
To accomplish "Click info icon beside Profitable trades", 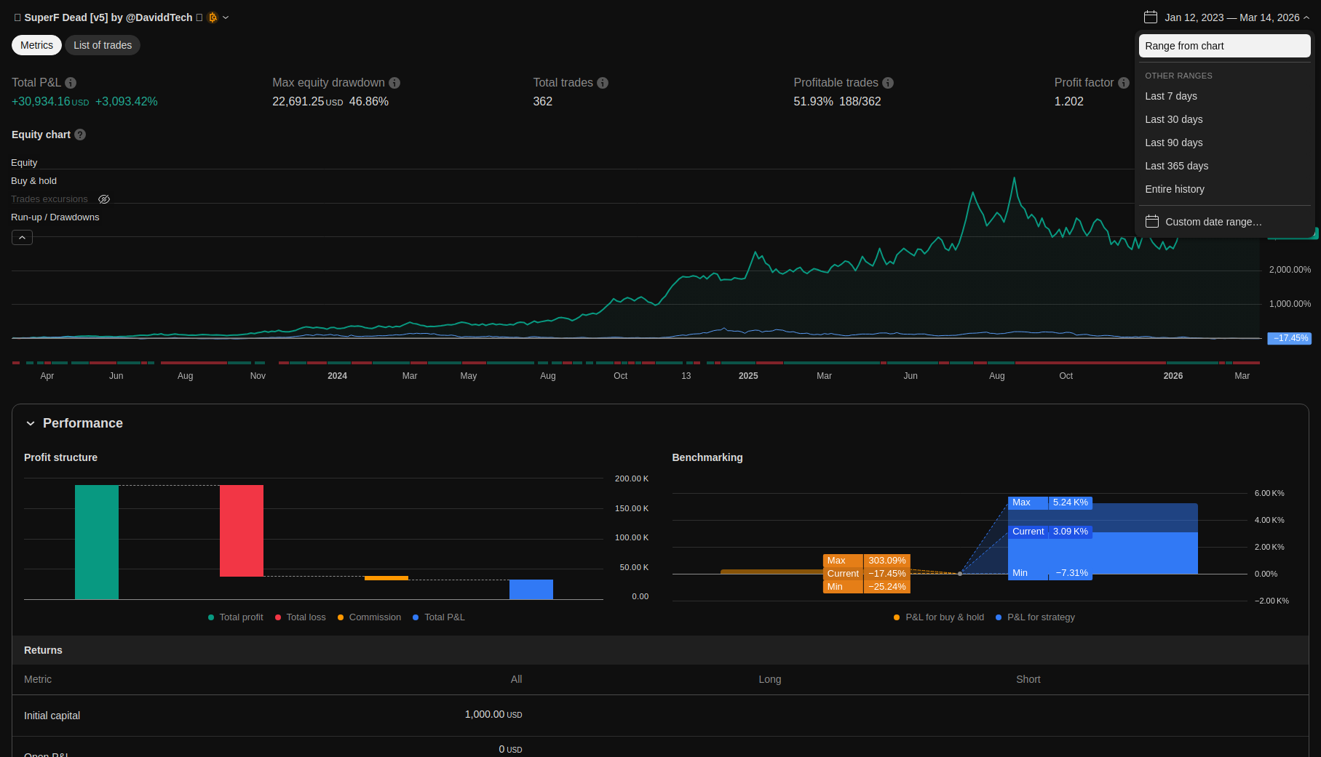I will pos(888,83).
